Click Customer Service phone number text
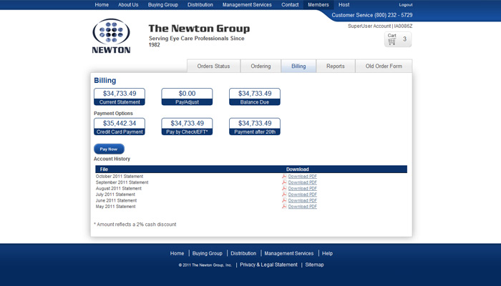Viewport: 501px width, 286px height. pos(372,15)
